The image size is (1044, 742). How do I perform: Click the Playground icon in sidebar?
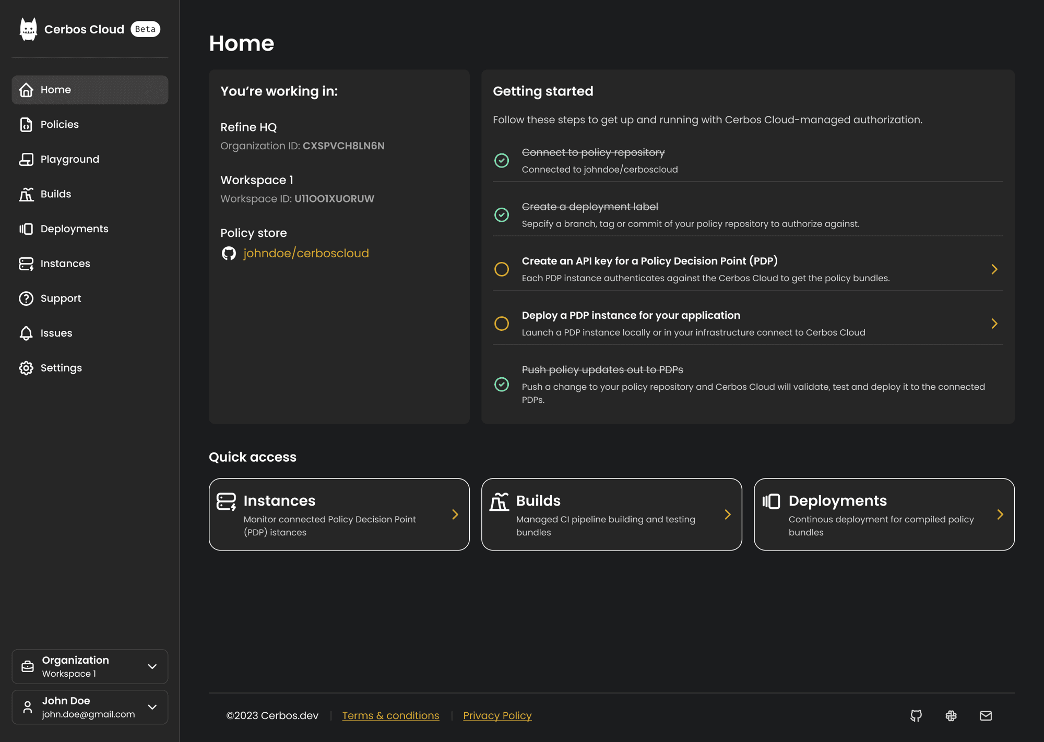26,159
